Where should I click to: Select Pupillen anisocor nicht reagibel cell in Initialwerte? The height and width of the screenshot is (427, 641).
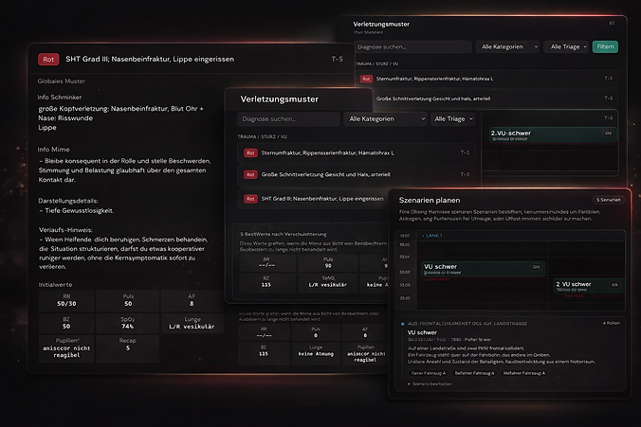coord(66,348)
